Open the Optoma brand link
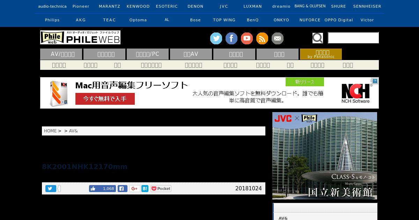Viewport: 419px width, 220px height. [x=138, y=20]
